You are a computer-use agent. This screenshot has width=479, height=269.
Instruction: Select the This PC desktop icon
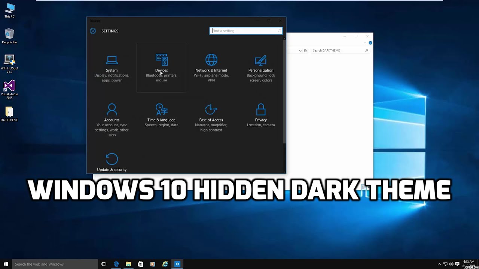(x=9, y=10)
